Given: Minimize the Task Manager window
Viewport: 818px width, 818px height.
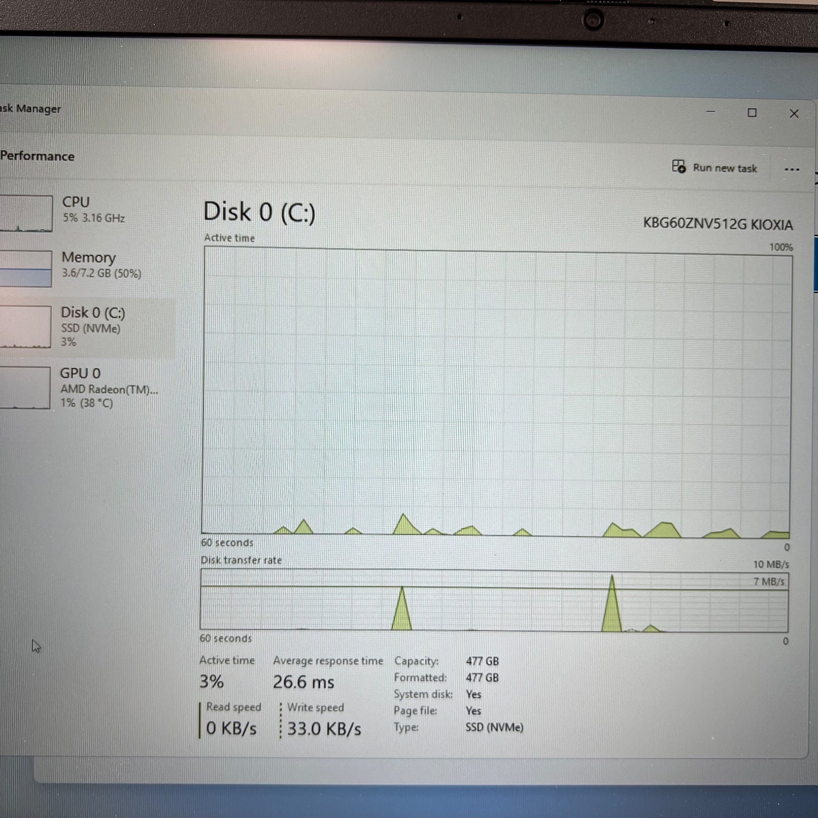Looking at the screenshot, I should 711,112.
